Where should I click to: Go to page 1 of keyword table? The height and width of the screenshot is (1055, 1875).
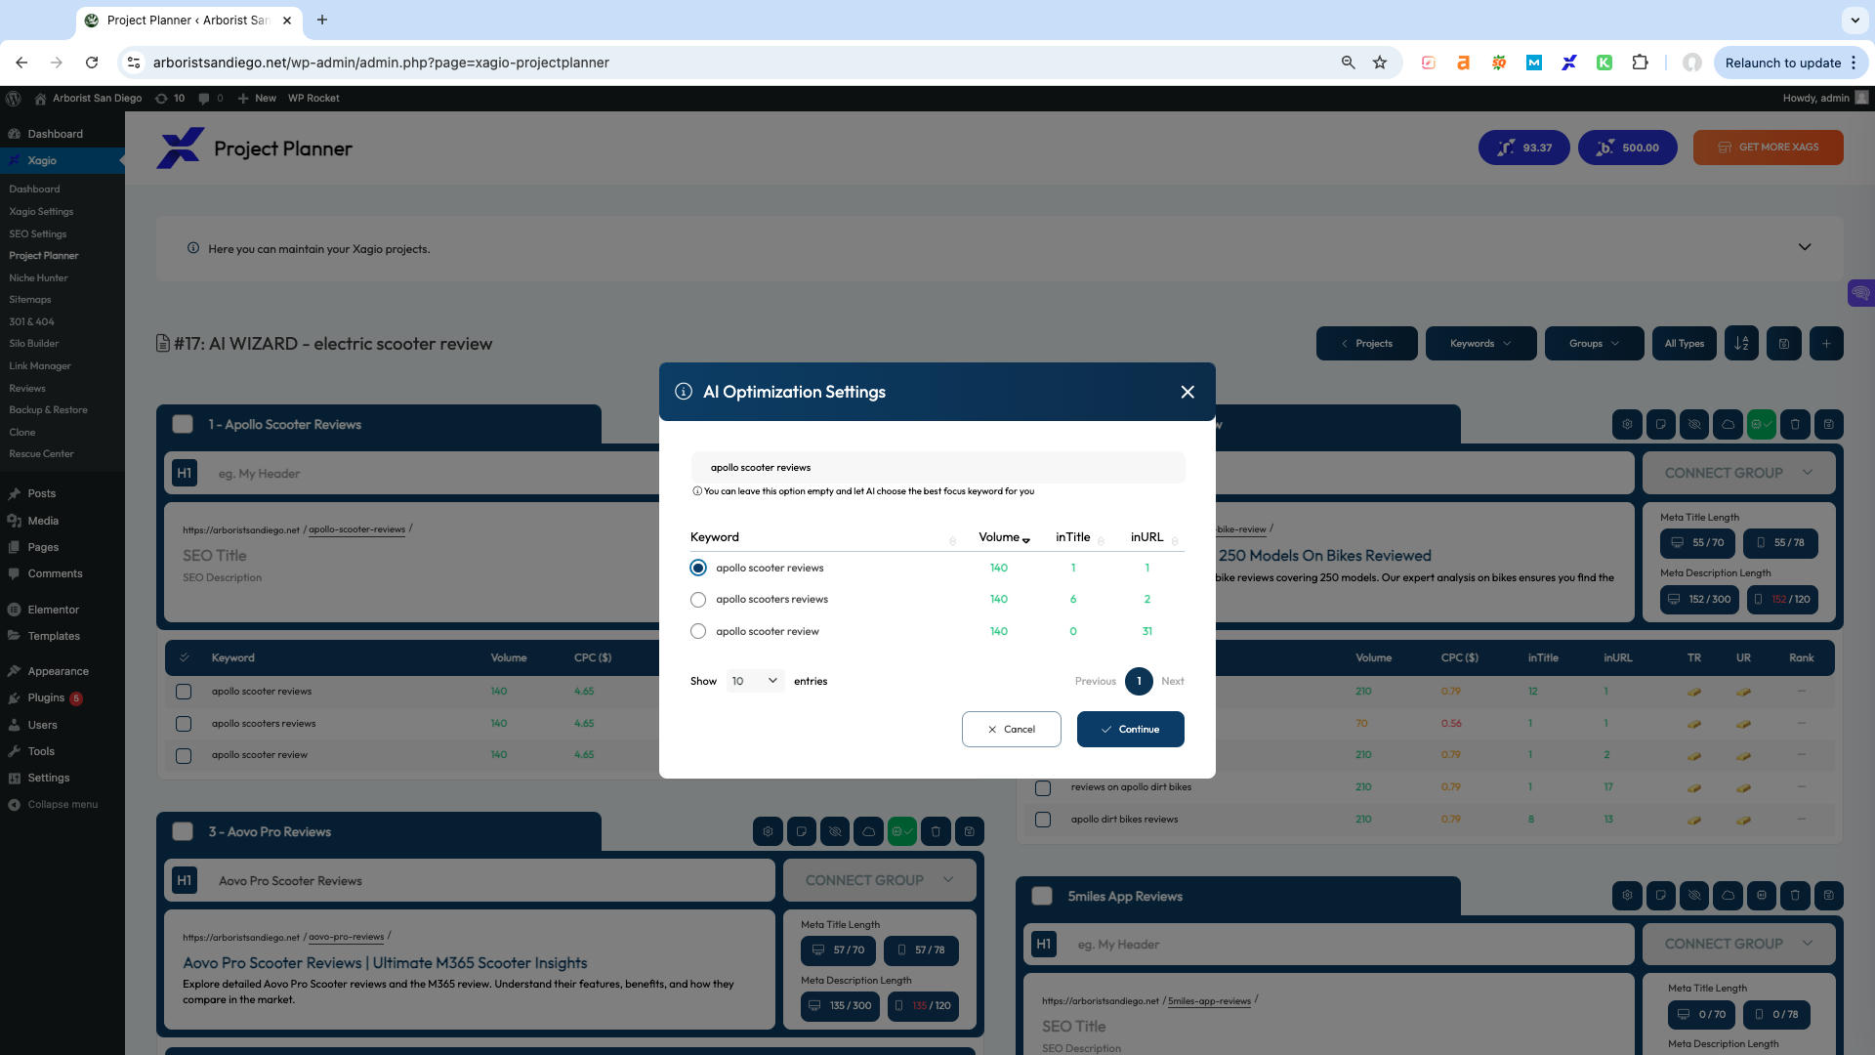coord(1139,681)
